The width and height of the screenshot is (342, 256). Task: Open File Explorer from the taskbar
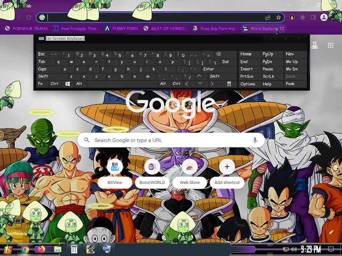pos(57,249)
